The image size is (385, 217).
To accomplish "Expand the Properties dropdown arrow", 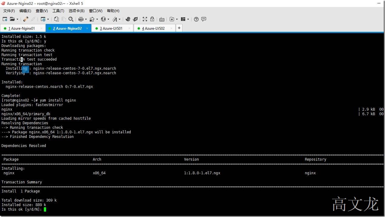I will 48,19.
